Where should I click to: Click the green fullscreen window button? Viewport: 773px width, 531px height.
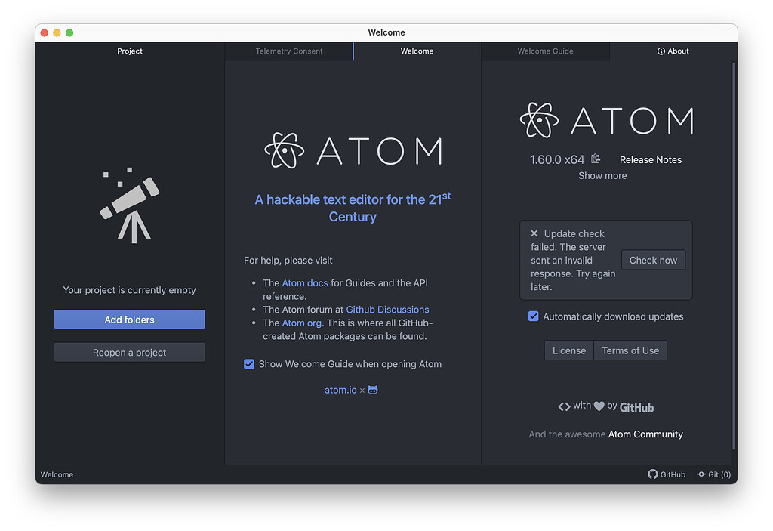point(69,32)
